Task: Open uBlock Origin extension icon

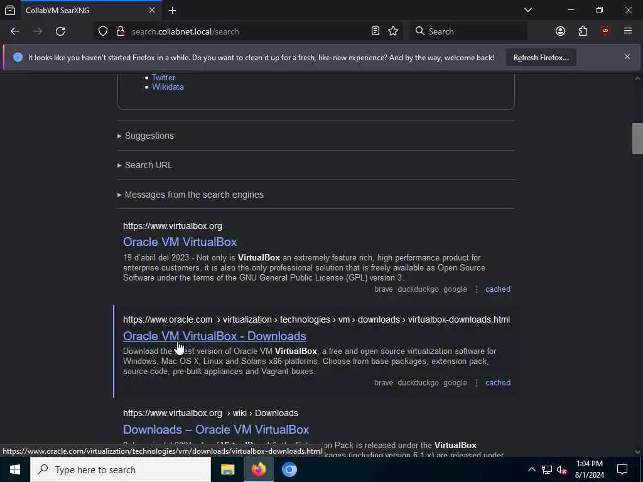Action: tap(605, 31)
